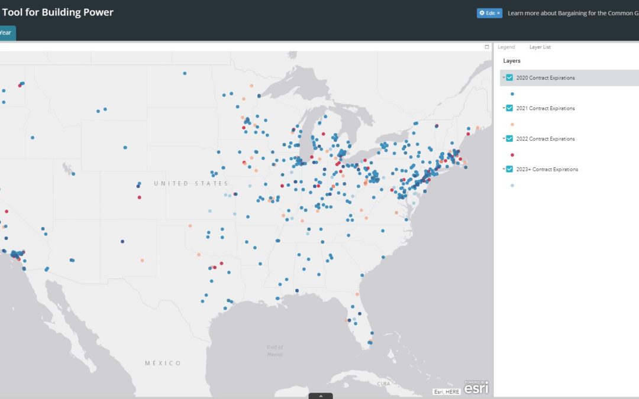The width and height of the screenshot is (639, 399).
Task: Click the light blue dot under 2023+ Contract Expirations
Action: pyautogui.click(x=512, y=185)
